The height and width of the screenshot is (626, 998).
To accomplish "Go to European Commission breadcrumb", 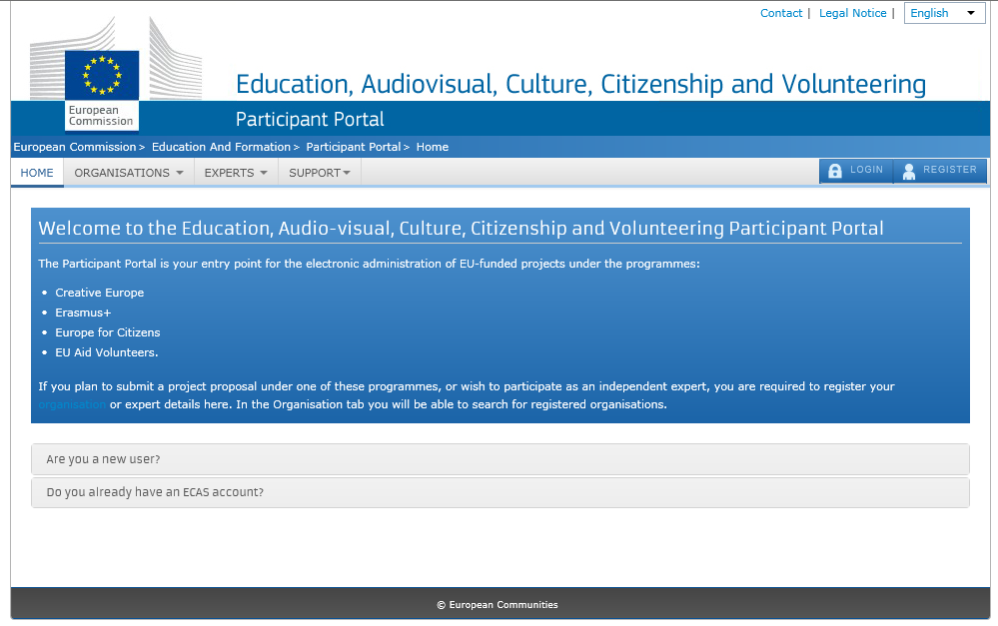I will click(x=75, y=147).
